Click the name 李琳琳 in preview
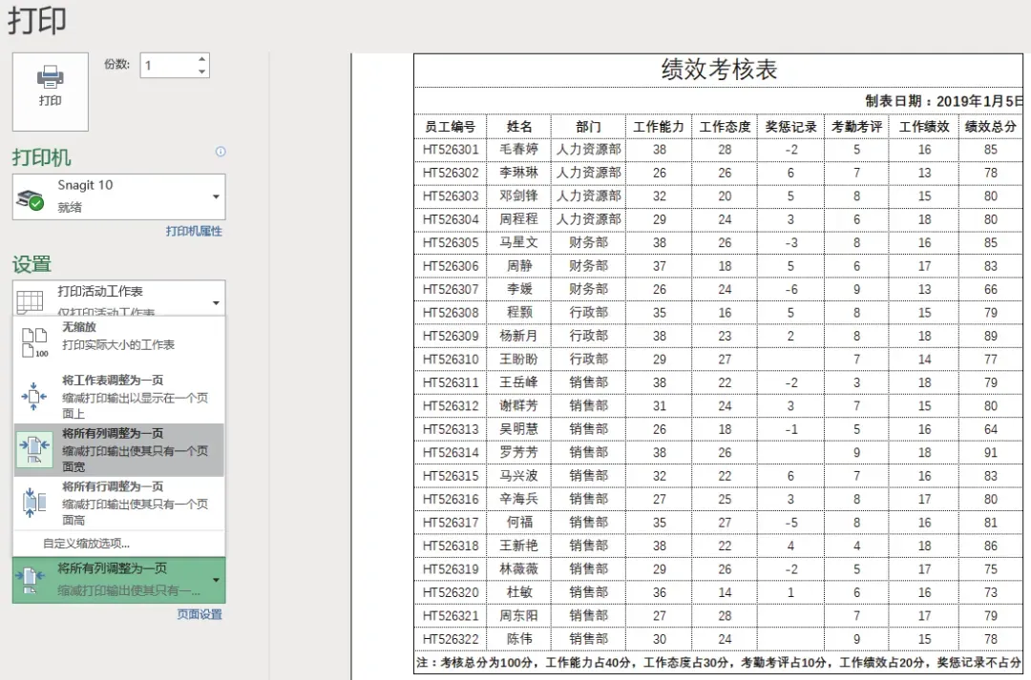Screen dimensions: 1031x680 coord(518,173)
